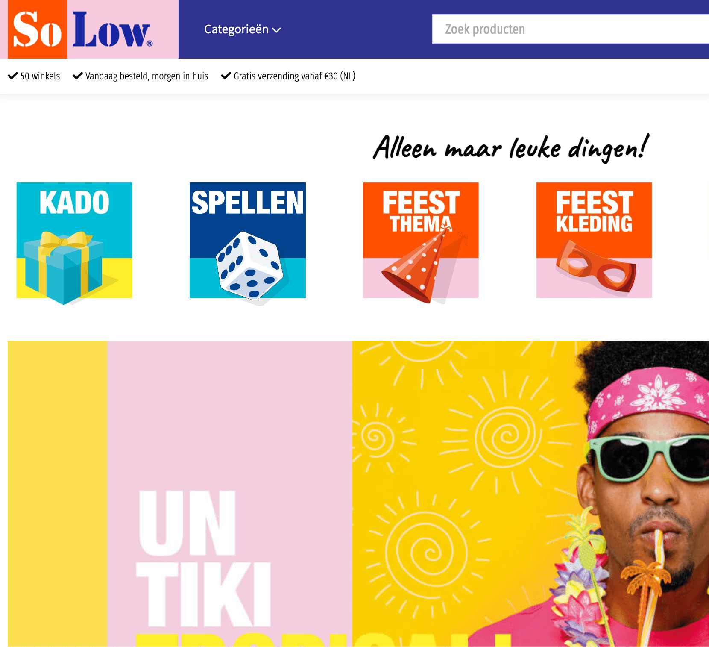This screenshot has width=709, height=647.
Task: Open the SPELLEN dice category tile
Action: [248, 241]
